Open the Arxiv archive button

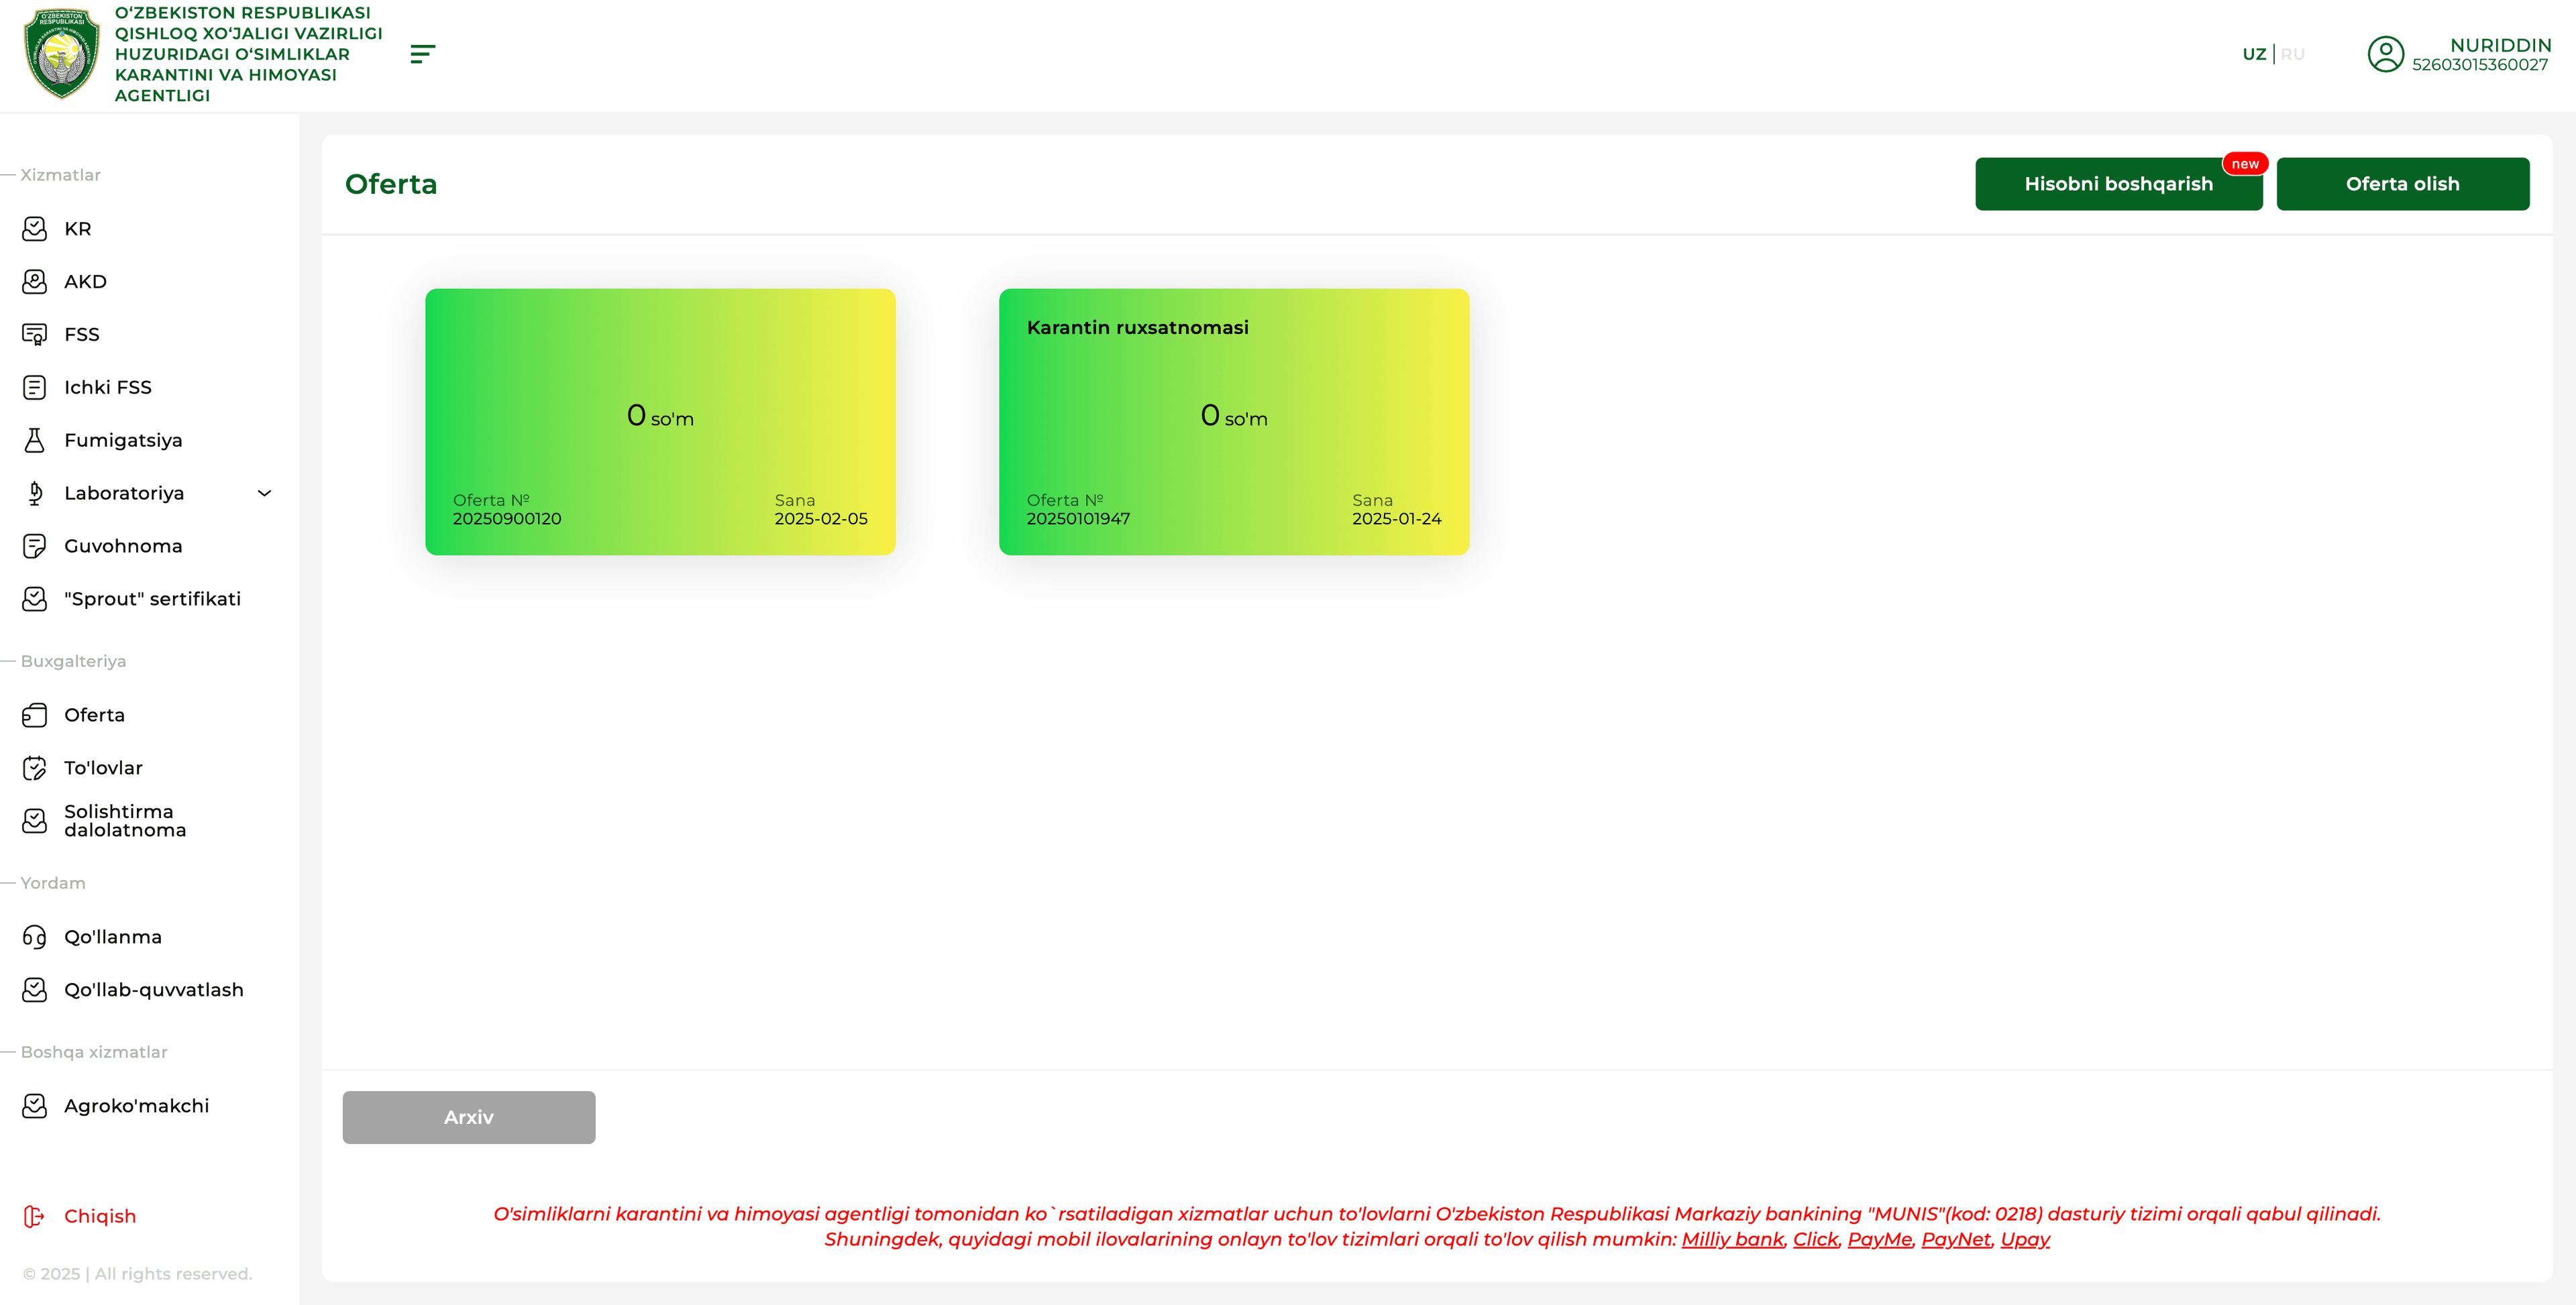click(468, 1117)
